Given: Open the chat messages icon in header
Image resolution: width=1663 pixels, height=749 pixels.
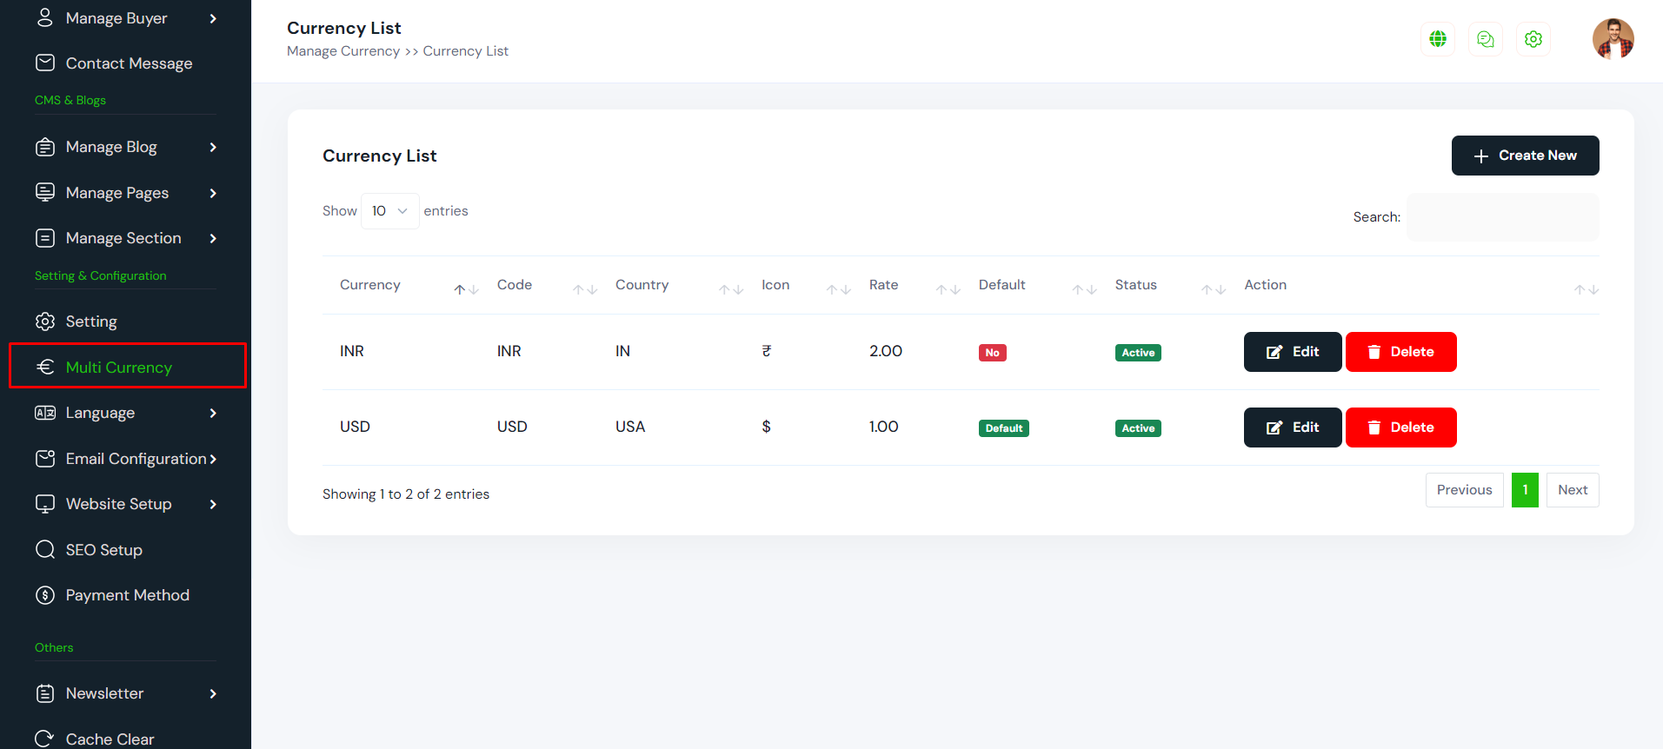Looking at the screenshot, I should (x=1486, y=39).
